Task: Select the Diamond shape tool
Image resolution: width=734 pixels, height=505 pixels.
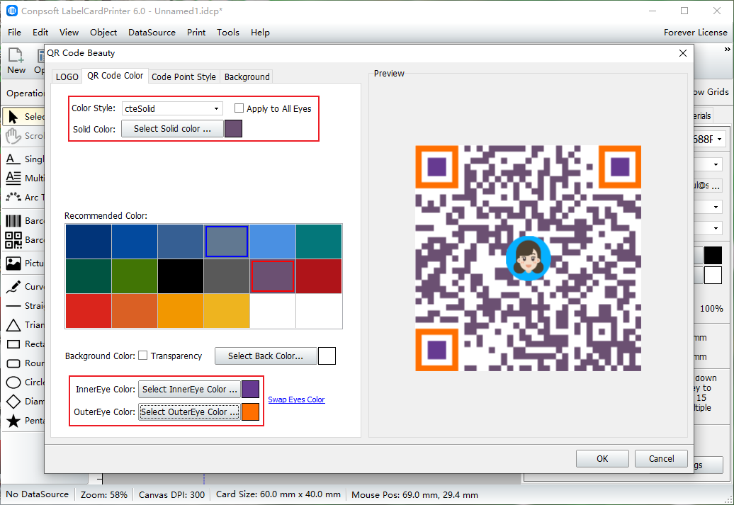Action: 23,401
